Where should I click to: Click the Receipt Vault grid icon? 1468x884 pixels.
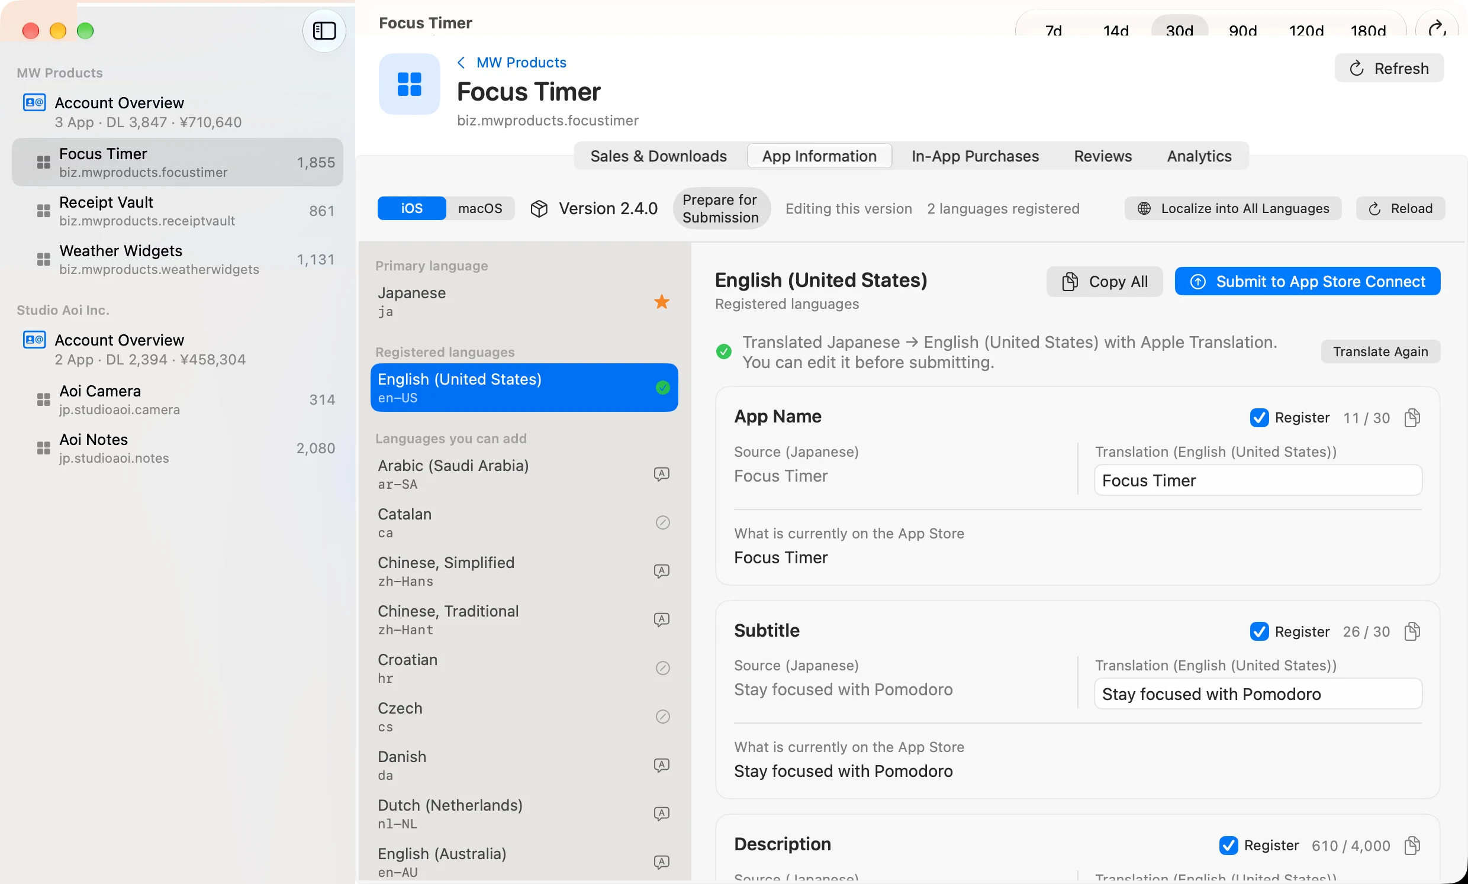tap(43, 211)
